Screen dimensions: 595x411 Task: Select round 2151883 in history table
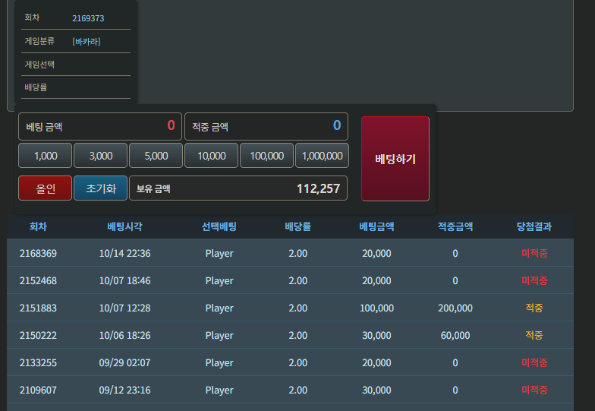tap(38, 308)
